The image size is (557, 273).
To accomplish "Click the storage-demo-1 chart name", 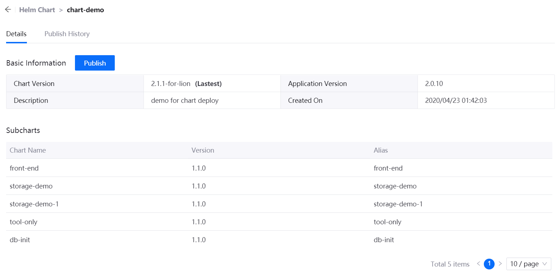I will click(x=34, y=204).
